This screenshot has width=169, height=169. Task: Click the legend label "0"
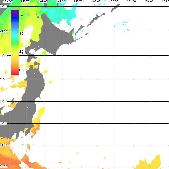point(22,16)
